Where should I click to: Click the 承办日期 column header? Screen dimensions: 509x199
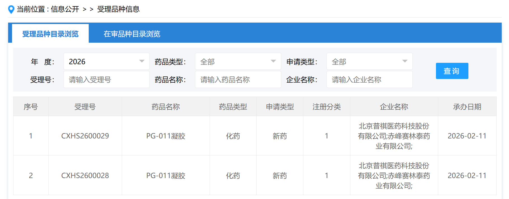coord(467,107)
